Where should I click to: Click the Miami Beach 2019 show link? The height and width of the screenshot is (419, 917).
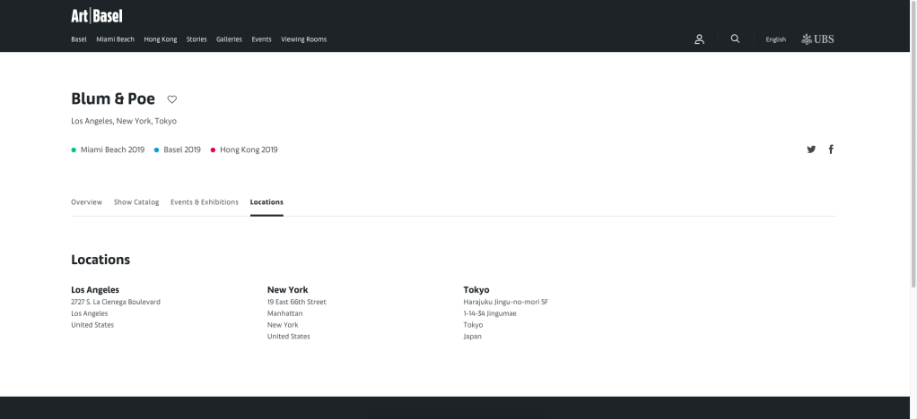112,150
